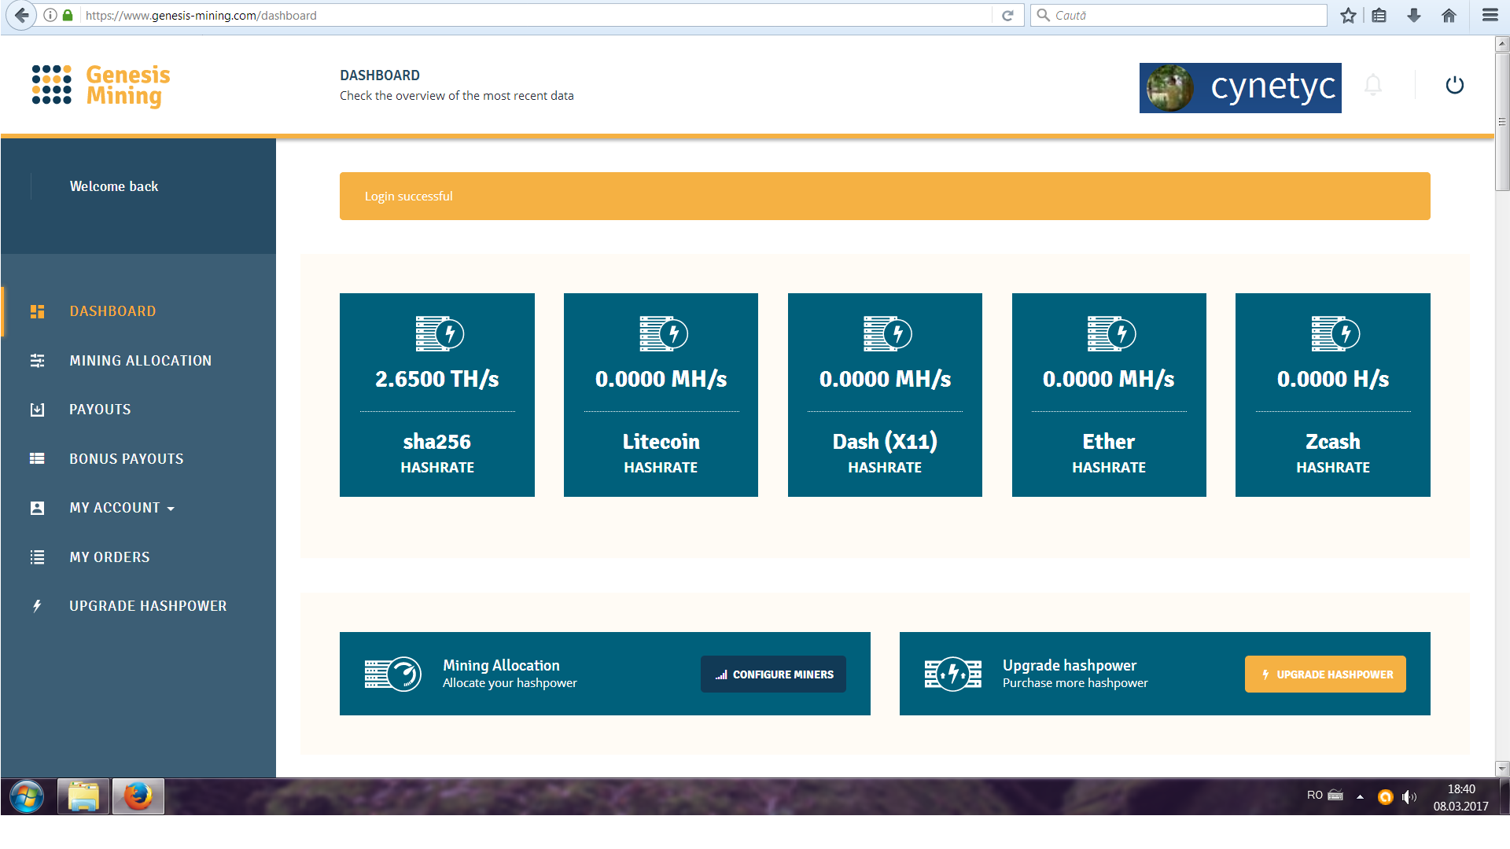This screenshot has width=1510, height=849.
Task: Open the browser bookmarks list icon
Action: (x=1379, y=15)
